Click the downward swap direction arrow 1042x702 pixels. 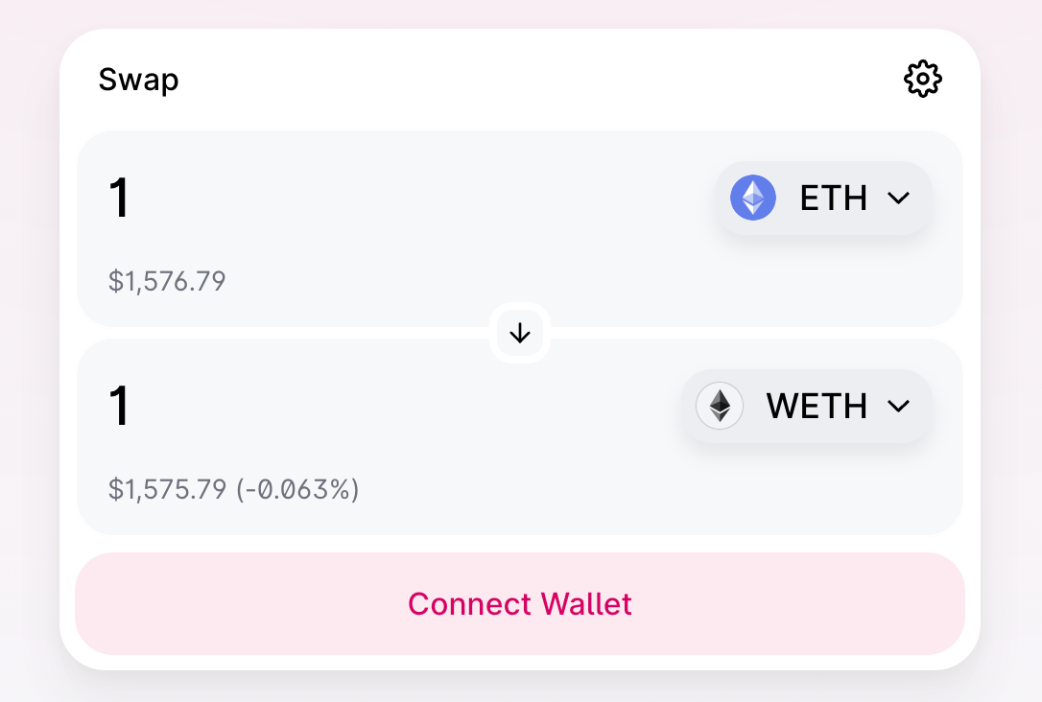pos(519,333)
